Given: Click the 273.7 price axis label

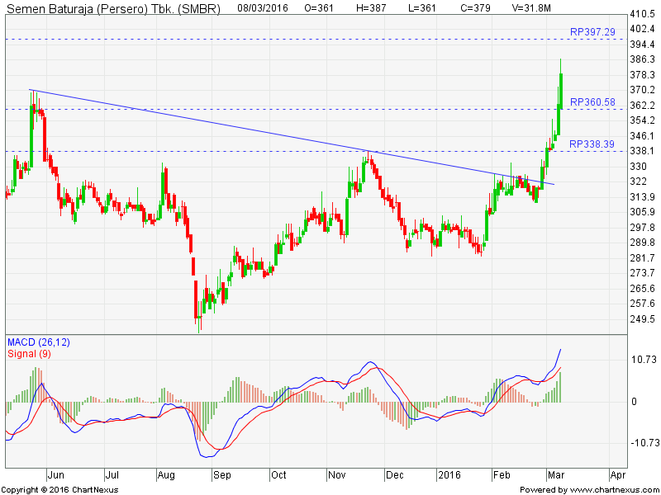Looking at the screenshot, I should [x=643, y=273].
